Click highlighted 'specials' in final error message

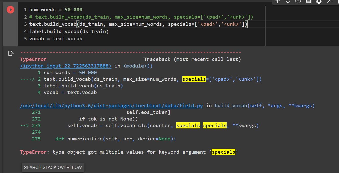(224, 152)
